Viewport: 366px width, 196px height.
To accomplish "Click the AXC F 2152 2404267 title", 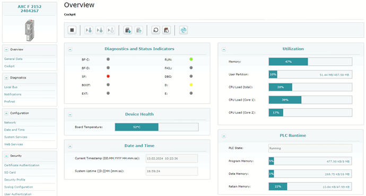I will pyautogui.click(x=30, y=8).
